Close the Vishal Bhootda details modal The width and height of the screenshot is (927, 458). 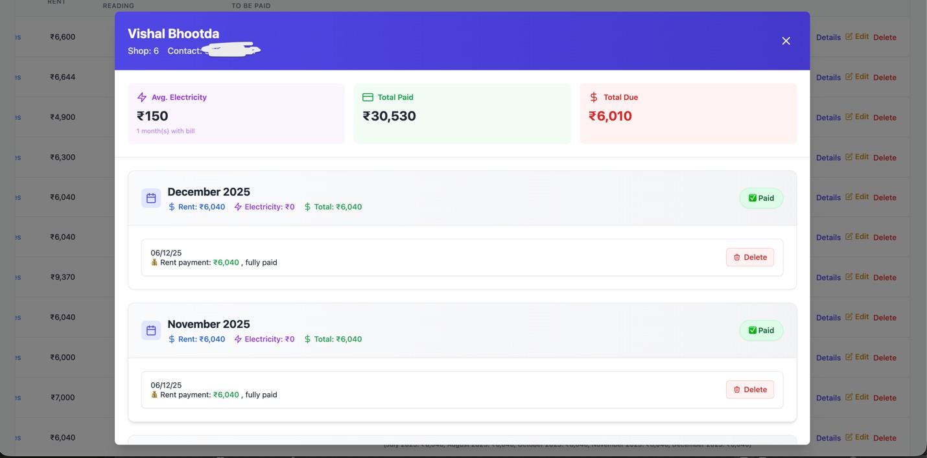click(786, 41)
